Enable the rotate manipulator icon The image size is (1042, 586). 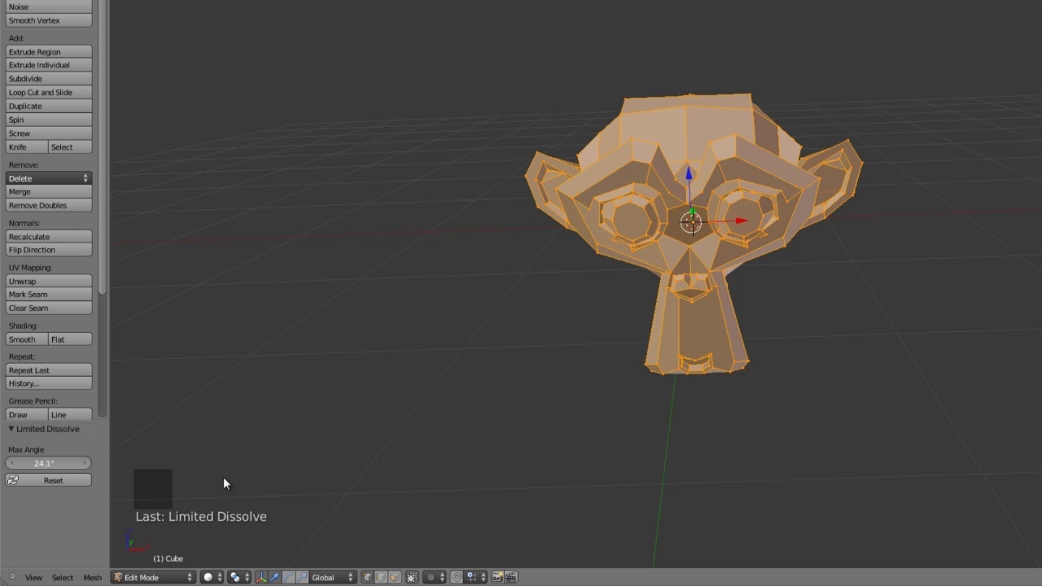(287, 577)
